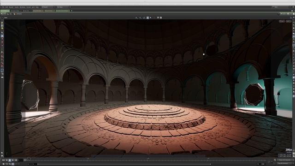295x166 pixels.
Task: Click the timeline current frame marker
Action: tap(29, 159)
